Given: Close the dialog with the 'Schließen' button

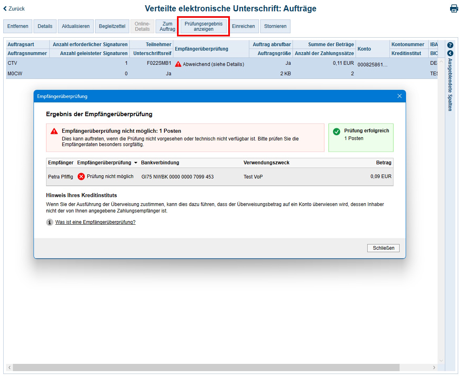Looking at the screenshot, I should (383, 248).
